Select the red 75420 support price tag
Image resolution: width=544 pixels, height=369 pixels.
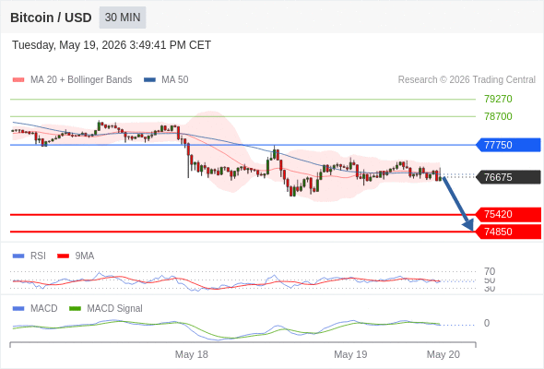click(x=508, y=215)
